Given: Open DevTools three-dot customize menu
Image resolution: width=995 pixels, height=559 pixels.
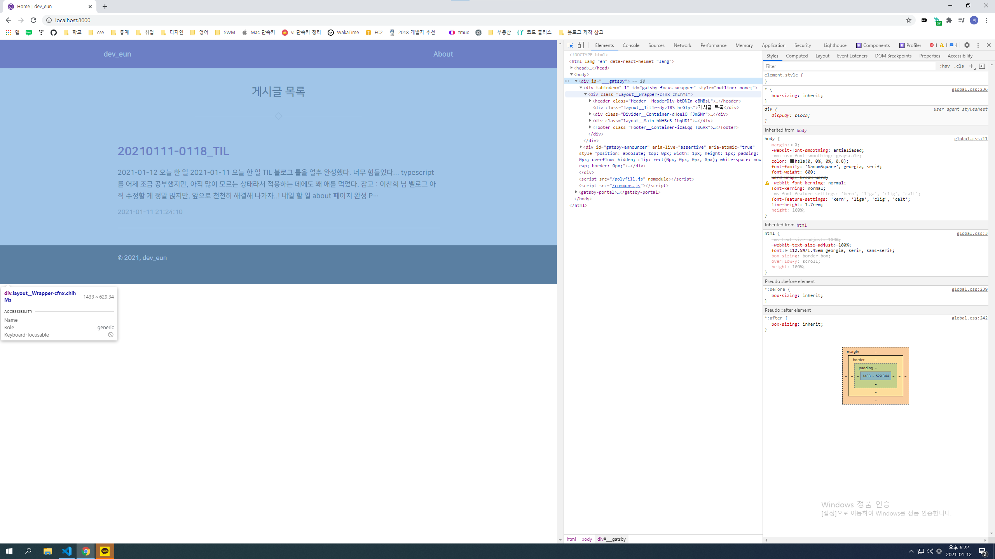Looking at the screenshot, I should pyautogui.click(x=978, y=45).
